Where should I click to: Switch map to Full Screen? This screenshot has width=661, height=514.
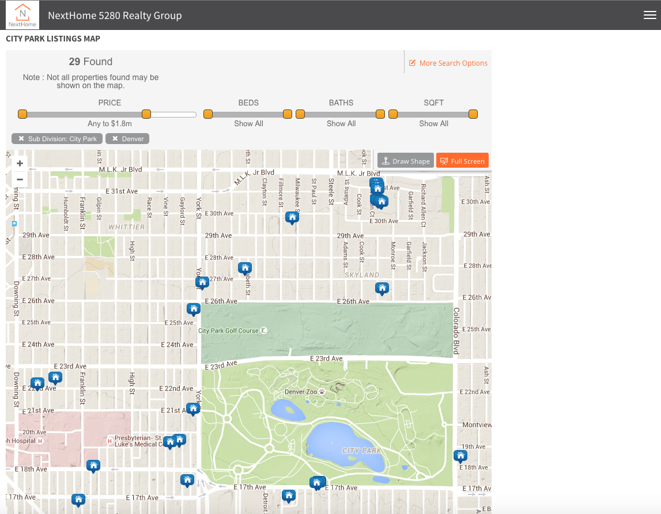(x=462, y=161)
